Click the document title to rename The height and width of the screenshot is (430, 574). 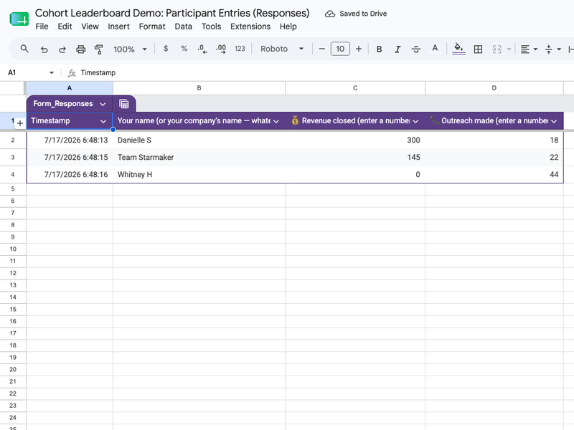click(172, 13)
